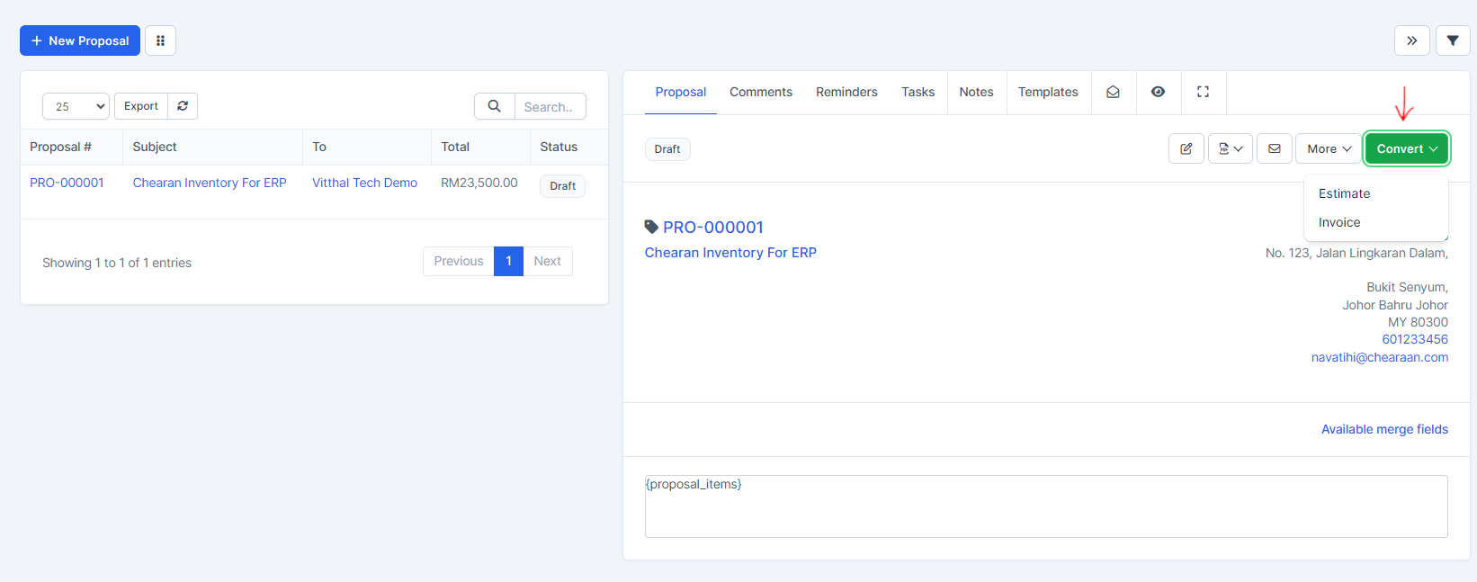
Task: Expand the More options dropdown
Action: [x=1328, y=148]
